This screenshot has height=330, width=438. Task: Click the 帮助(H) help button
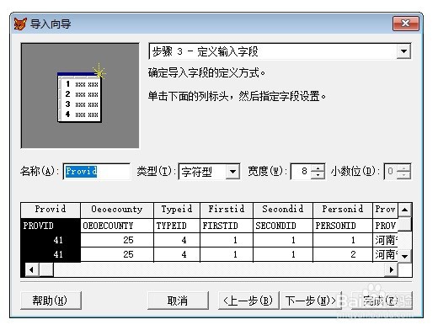(51, 301)
